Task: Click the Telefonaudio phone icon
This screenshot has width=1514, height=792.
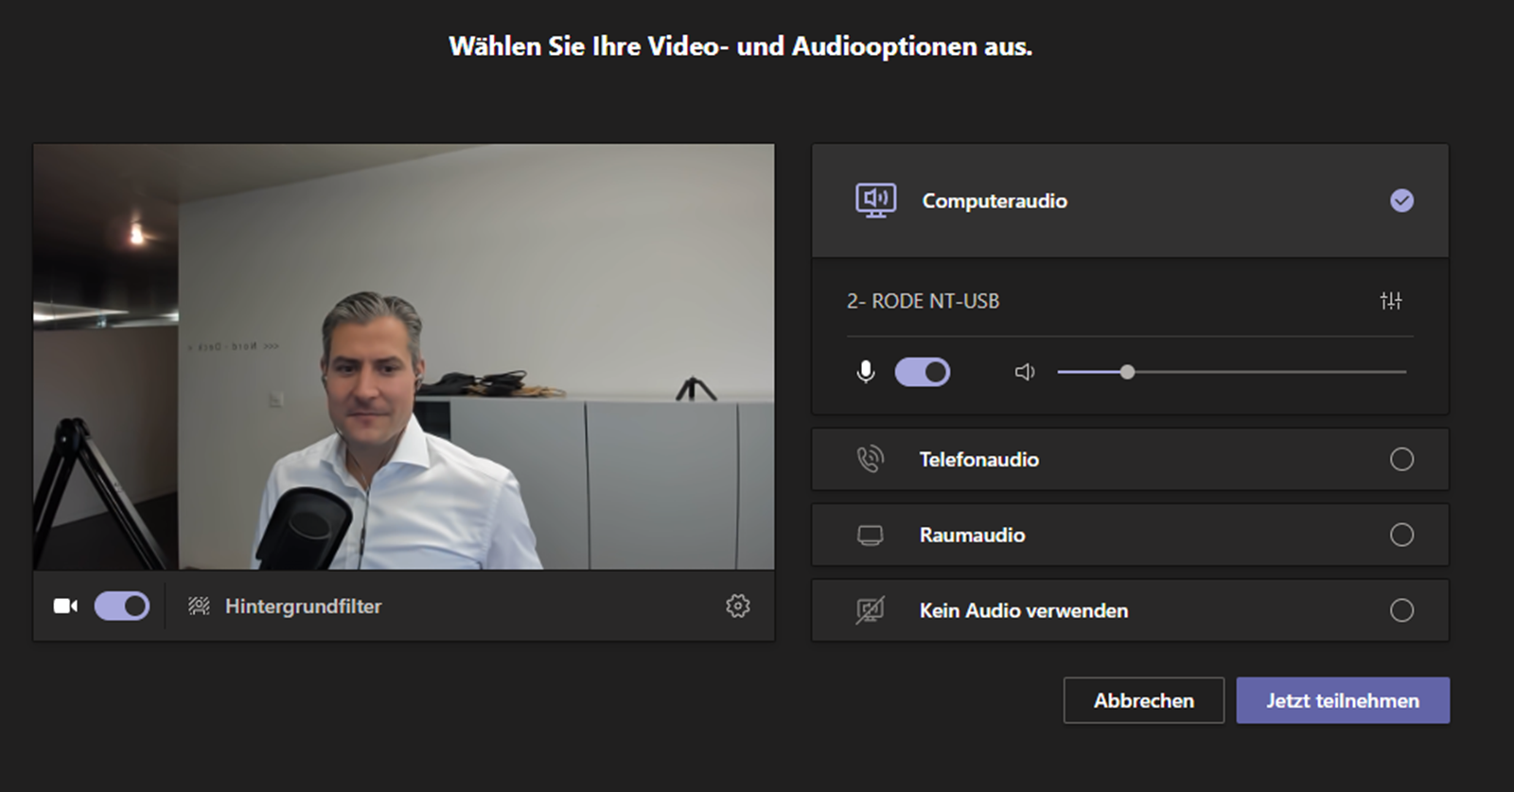Action: tap(870, 459)
